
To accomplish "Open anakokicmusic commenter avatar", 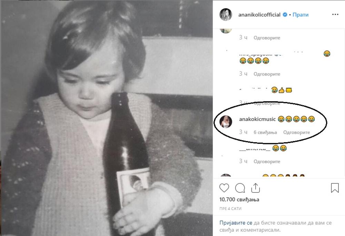I will (x=226, y=122).
